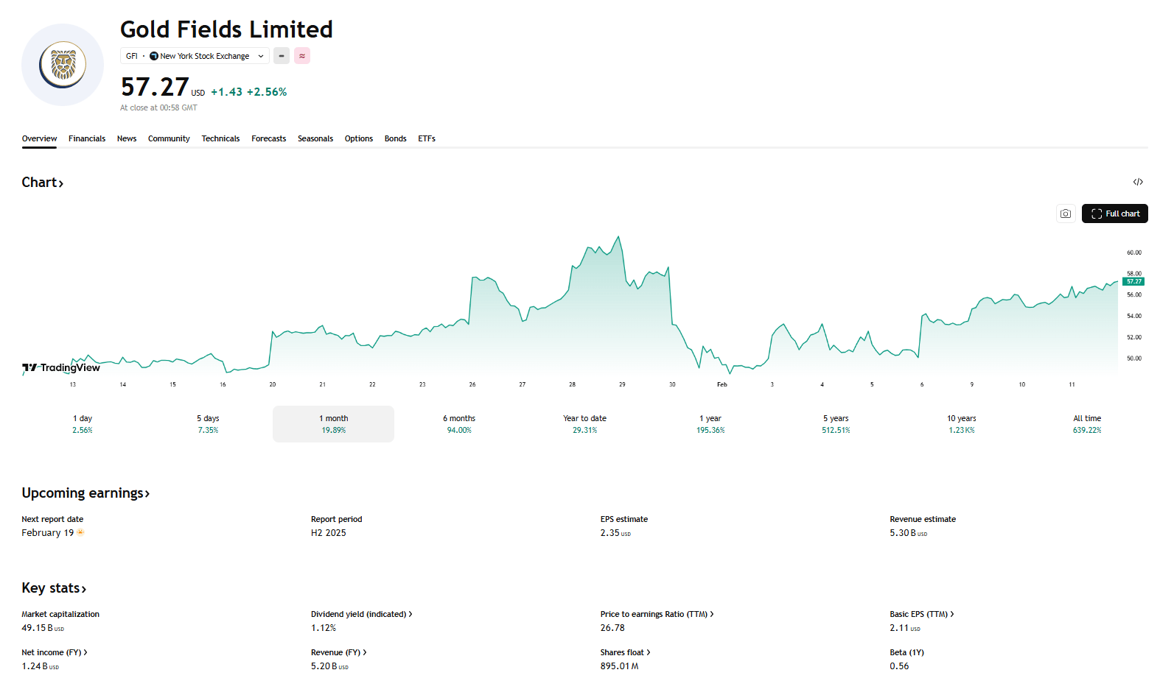Click the green 57.27 price label on axis

[x=1133, y=281]
